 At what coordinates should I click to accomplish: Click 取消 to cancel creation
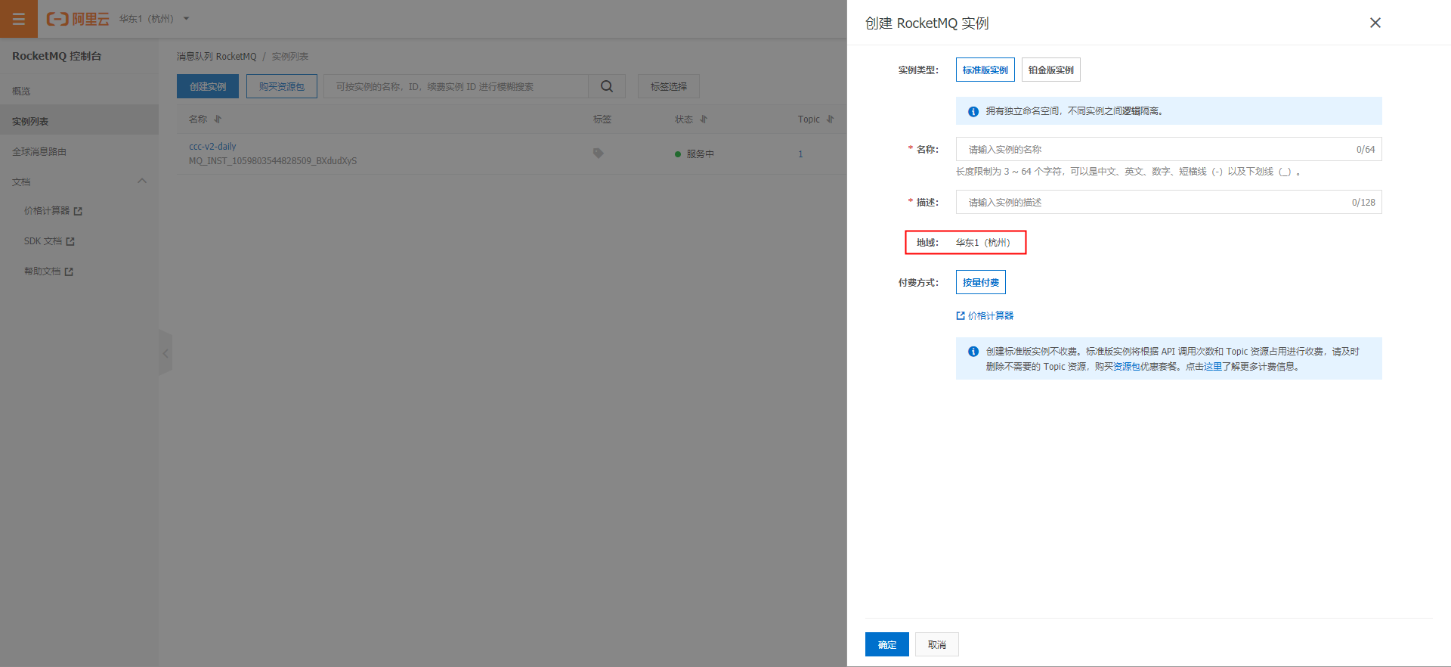(937, 644)
